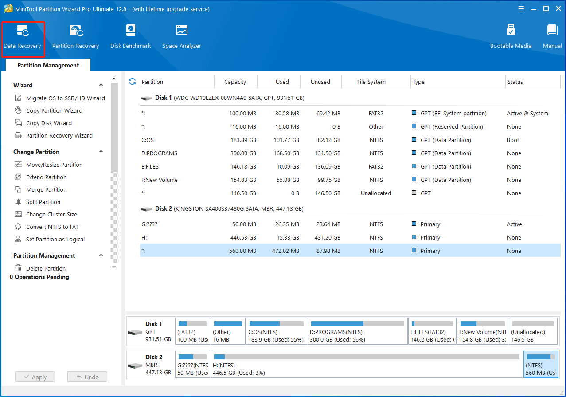Image resolution: width=566 pixels, height=397 pixels.
Task: Sort by Status column header
Action: [x=533, y=82]
